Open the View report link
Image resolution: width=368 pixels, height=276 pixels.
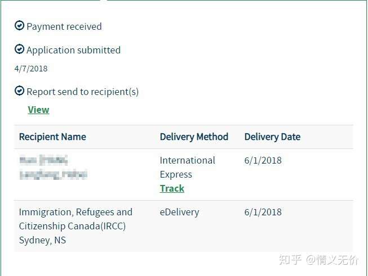coord(38,110)
